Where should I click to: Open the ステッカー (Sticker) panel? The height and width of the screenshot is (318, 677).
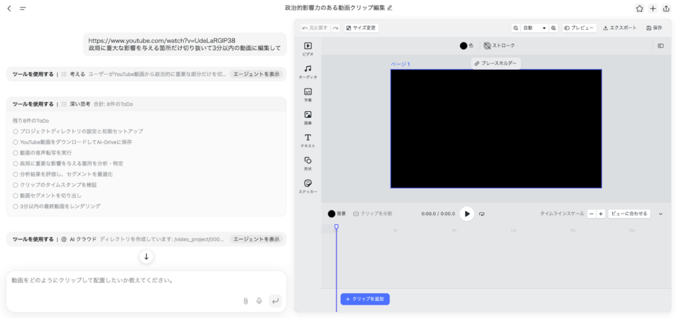click(x=307, y=186)
